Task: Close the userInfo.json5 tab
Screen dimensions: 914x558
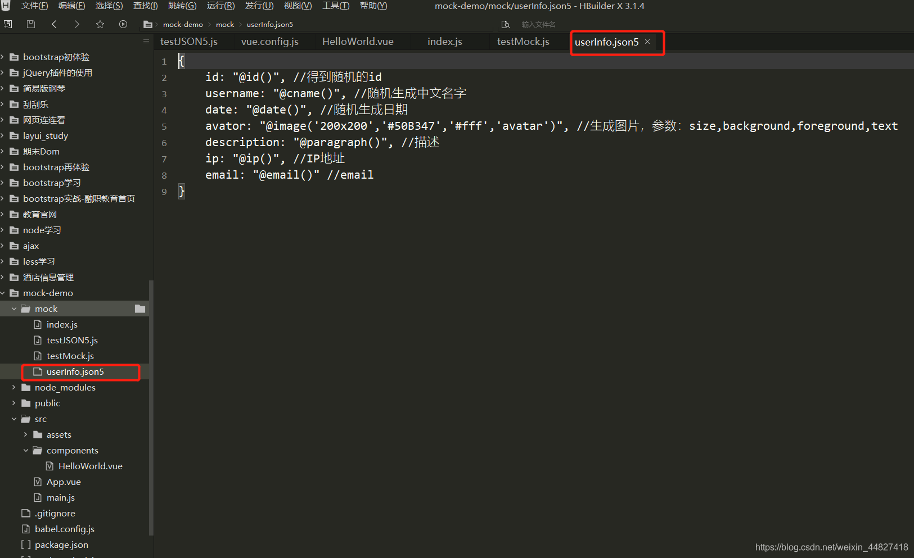Action: (647, 42)
